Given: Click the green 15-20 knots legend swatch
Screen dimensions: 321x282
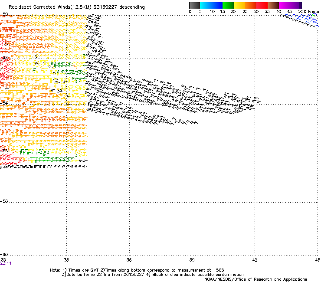Looking at the screenshot, I should (228, 5).
